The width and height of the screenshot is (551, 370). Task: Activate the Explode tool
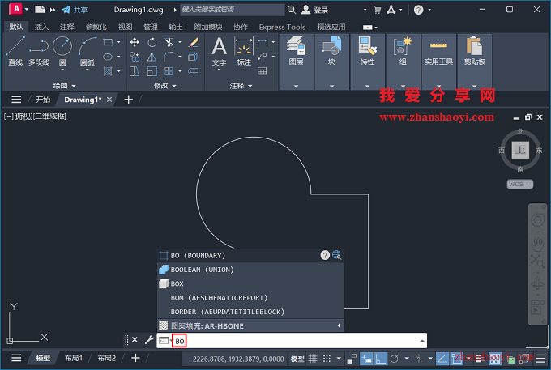coord(193,57)
